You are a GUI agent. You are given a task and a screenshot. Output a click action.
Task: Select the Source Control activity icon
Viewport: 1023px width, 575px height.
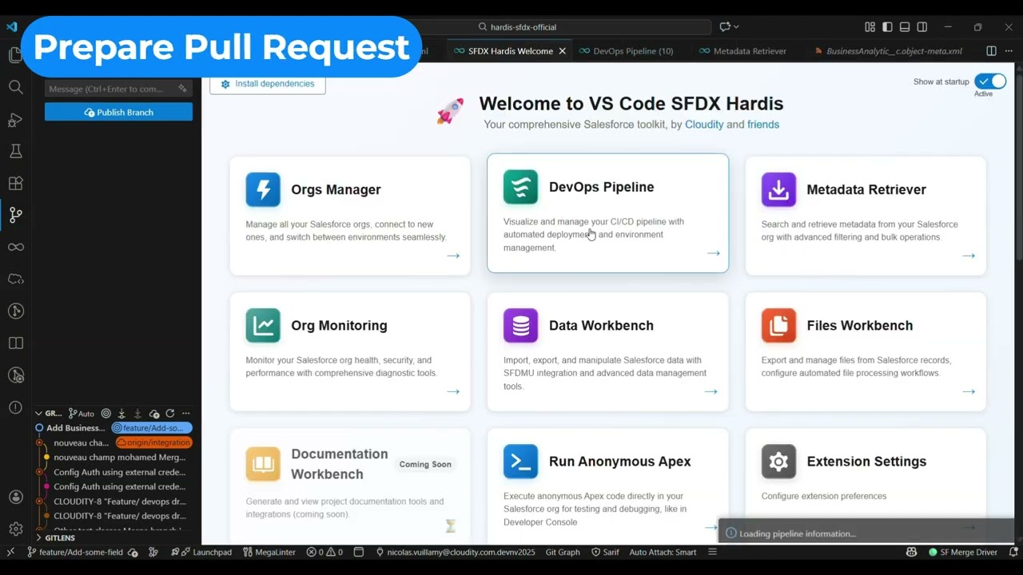click(x=15, y=215)
